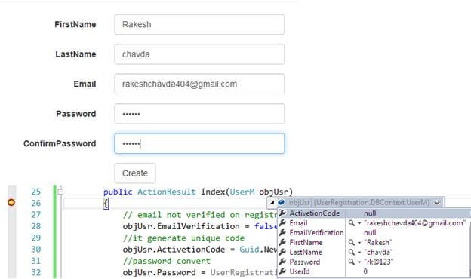Click the breakpoint marker on line 26

click(x=11, y=203)
